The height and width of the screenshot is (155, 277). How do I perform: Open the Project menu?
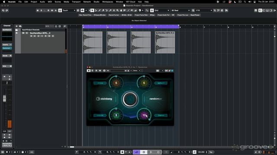pyautogui.click(x=34, y=2)
